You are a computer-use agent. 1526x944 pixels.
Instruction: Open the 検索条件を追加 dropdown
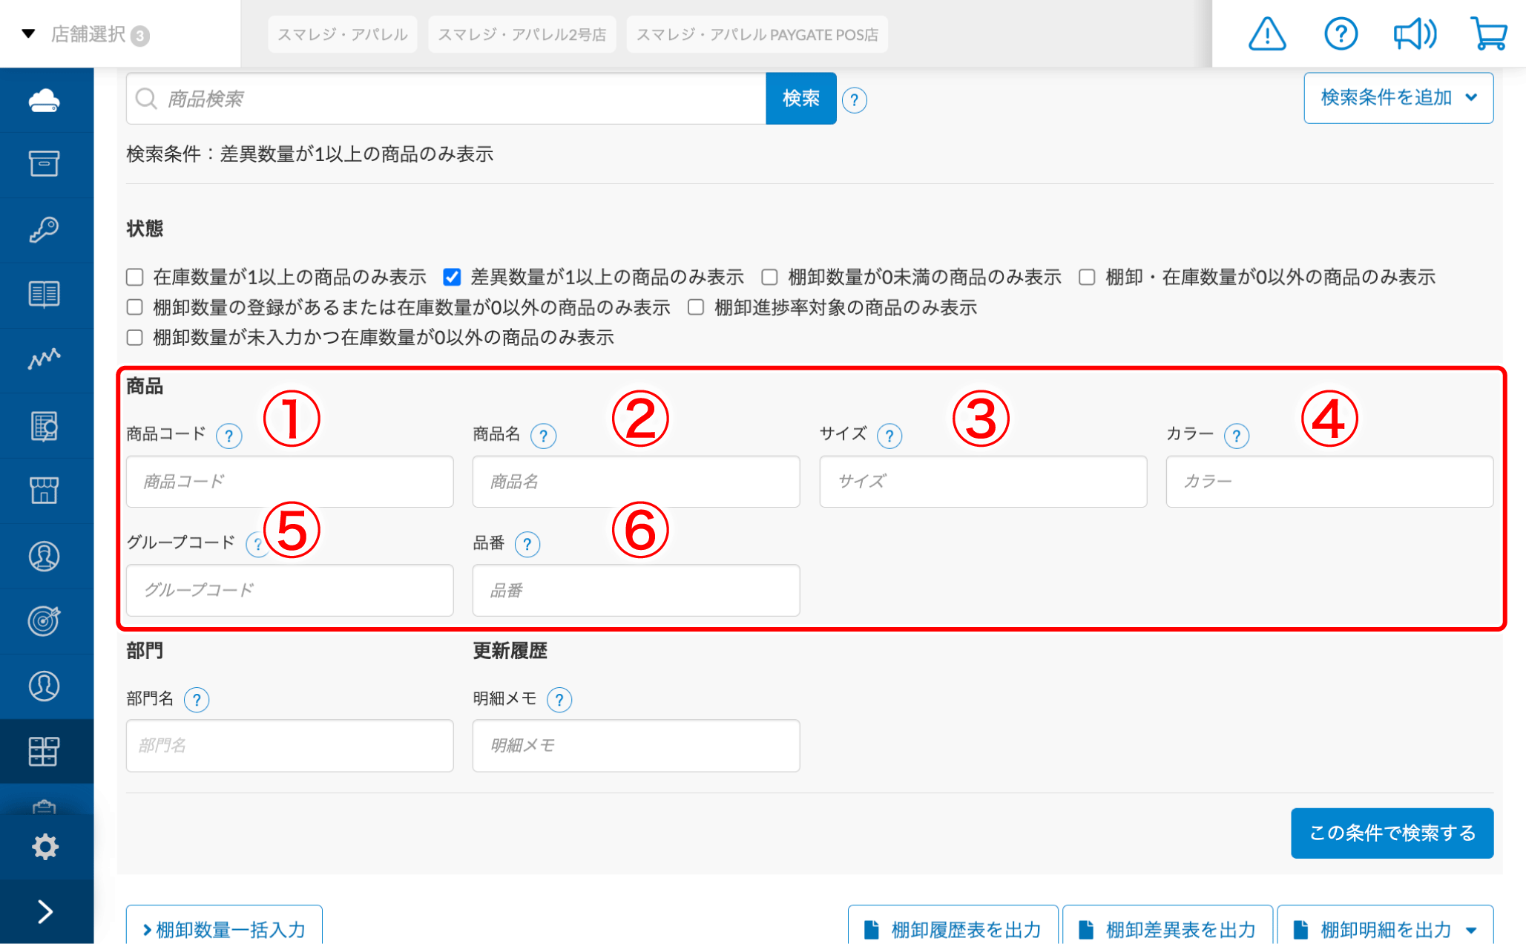click(x=1398, y=98)
